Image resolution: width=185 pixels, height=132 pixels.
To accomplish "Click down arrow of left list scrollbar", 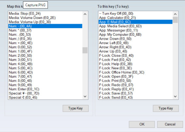I will (x=85, y=96).
